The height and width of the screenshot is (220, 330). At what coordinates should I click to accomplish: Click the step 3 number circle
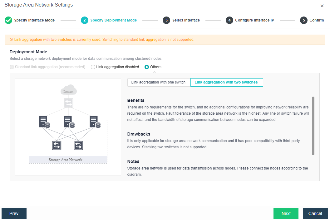(x=166, y=20)
